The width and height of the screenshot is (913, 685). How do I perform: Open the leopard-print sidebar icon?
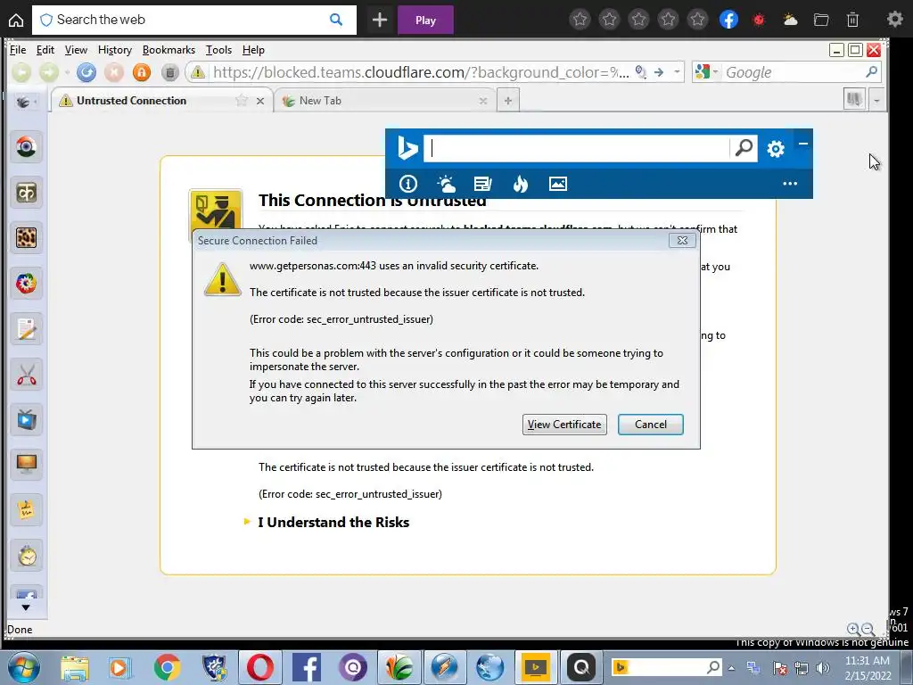26,237
